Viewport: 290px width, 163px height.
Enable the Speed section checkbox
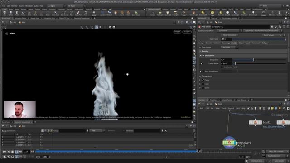(x=203, y=88)
